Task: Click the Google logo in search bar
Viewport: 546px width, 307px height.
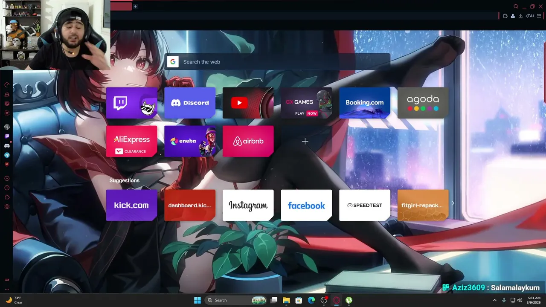Action: (173, 62)
